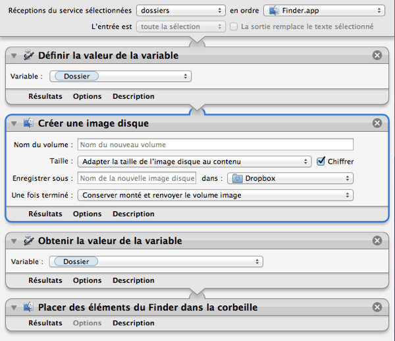Viewport: 395px width, 341px height.
Task: Open the Dropbox destination folder dropdown
Action: click(290, 178)
